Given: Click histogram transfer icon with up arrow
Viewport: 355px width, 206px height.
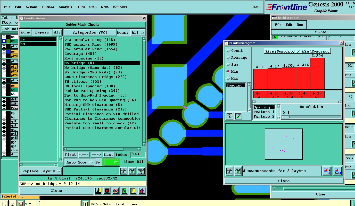Looking at the screenshot, I should (x=337, y=171).
